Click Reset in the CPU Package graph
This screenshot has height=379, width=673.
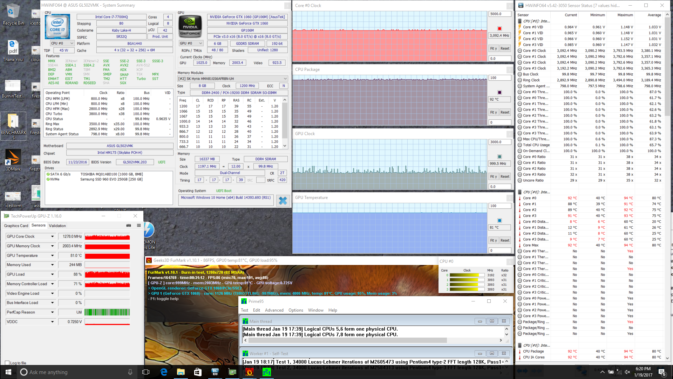click(505, 112)
